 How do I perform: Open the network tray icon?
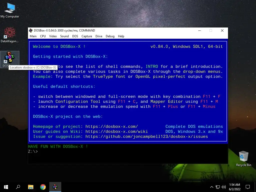pyautogui.click(x=218, y=187)
